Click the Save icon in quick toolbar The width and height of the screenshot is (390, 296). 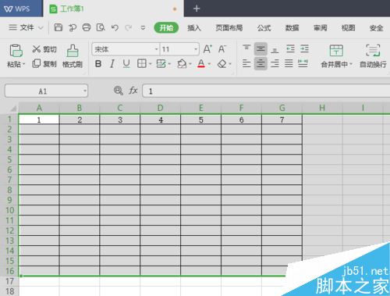pos(58,27)
